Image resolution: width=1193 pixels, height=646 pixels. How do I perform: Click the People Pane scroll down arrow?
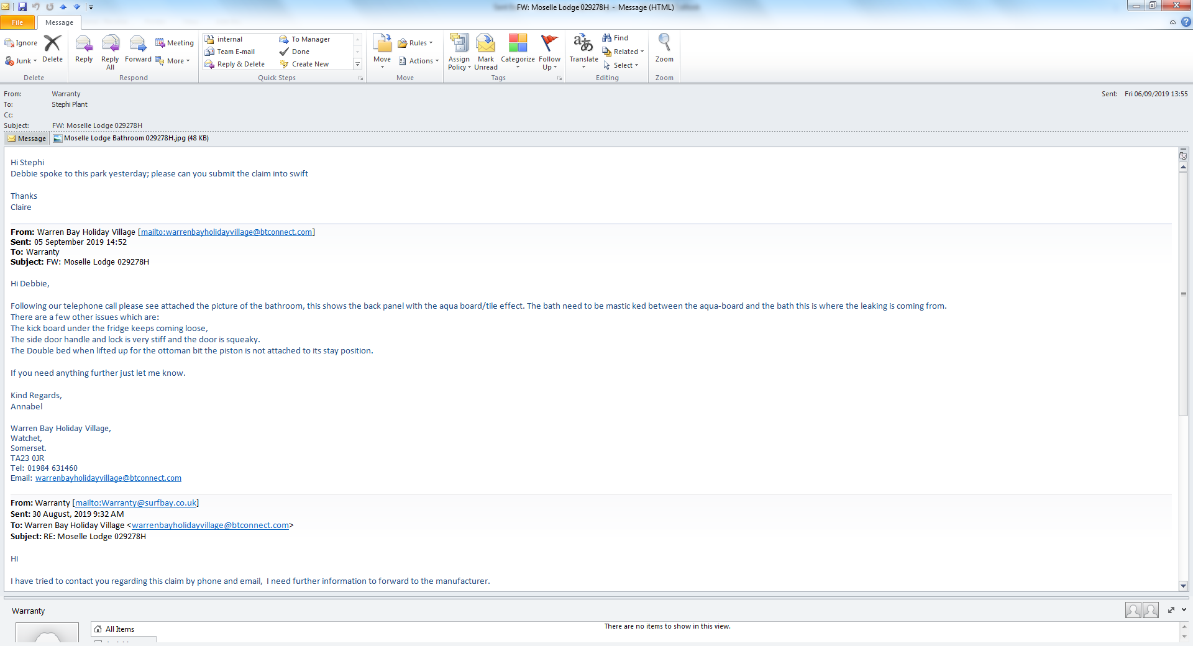pos(1184,636)
